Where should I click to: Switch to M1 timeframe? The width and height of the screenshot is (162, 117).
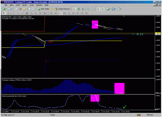click(x=51, y=13)
